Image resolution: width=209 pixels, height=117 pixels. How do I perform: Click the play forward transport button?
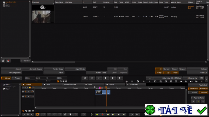click(x=106, y=78)
